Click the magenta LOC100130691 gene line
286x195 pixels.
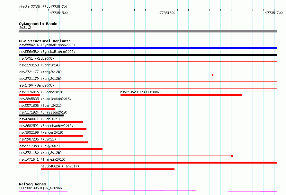pyautogui.click(x=148, y=191)
